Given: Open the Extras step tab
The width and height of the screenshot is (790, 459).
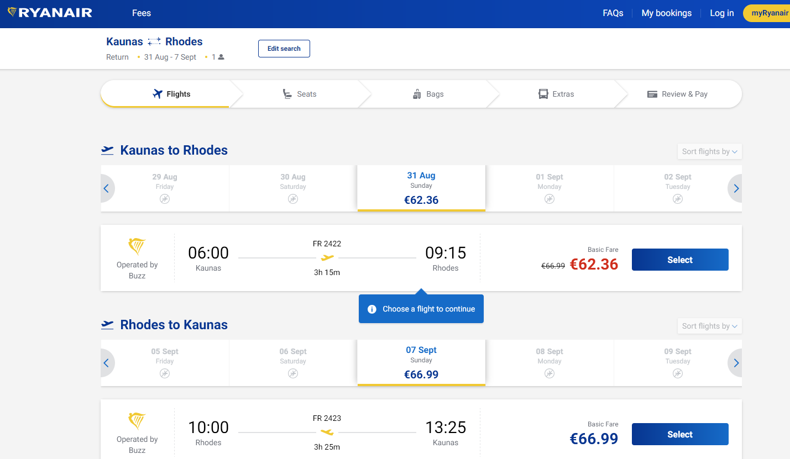Looking at the screenshot, I should tap(556, 94).
